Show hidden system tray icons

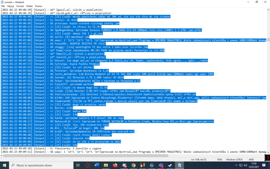coord(236,165)
